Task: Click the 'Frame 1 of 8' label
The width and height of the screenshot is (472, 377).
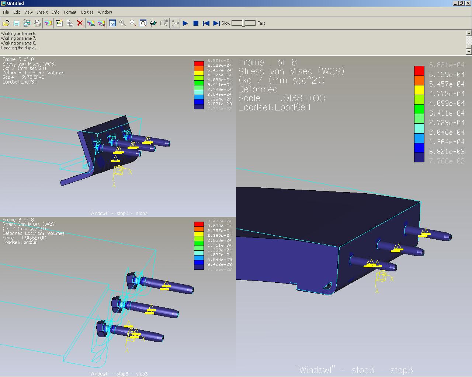Action: (x=267, y=62)
